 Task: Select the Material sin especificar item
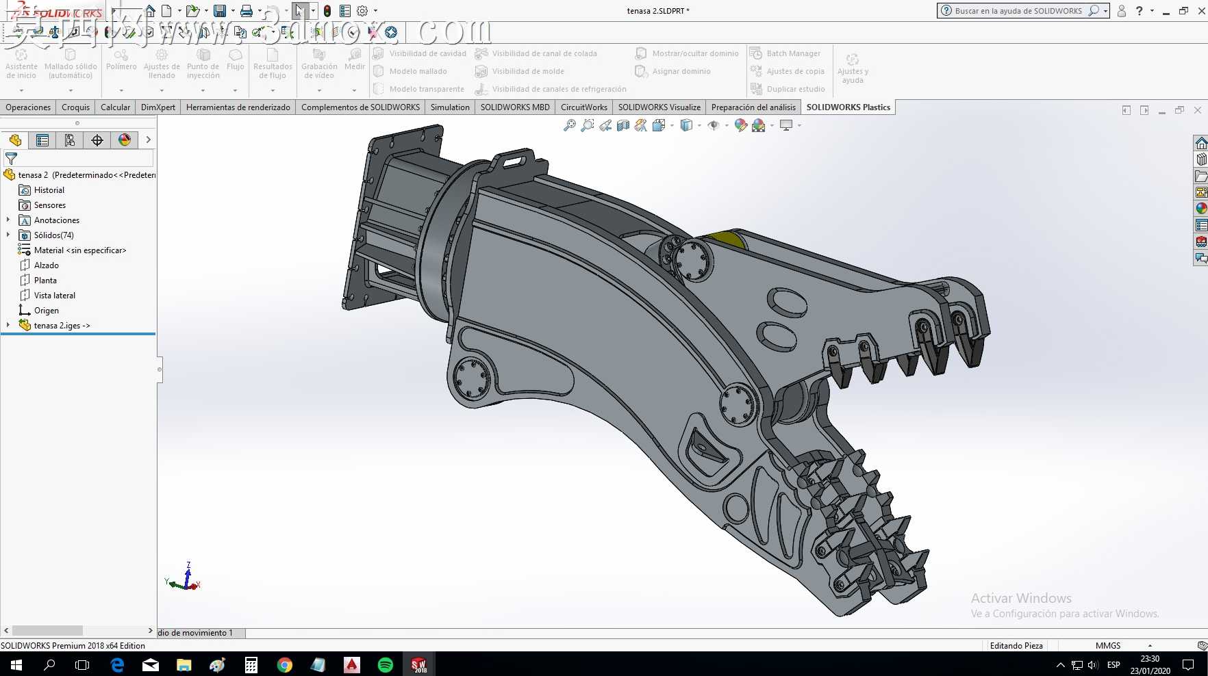[x=79, y=250]
